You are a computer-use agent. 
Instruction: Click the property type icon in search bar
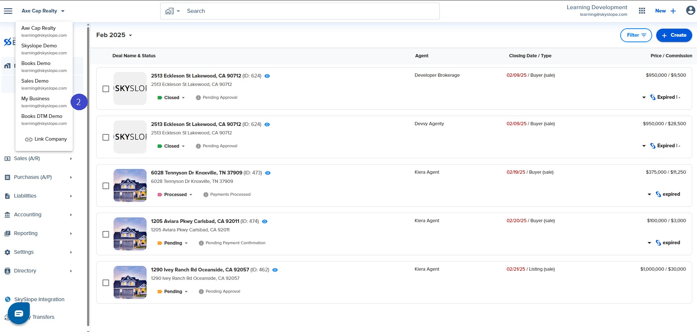[x=169, y=11]
